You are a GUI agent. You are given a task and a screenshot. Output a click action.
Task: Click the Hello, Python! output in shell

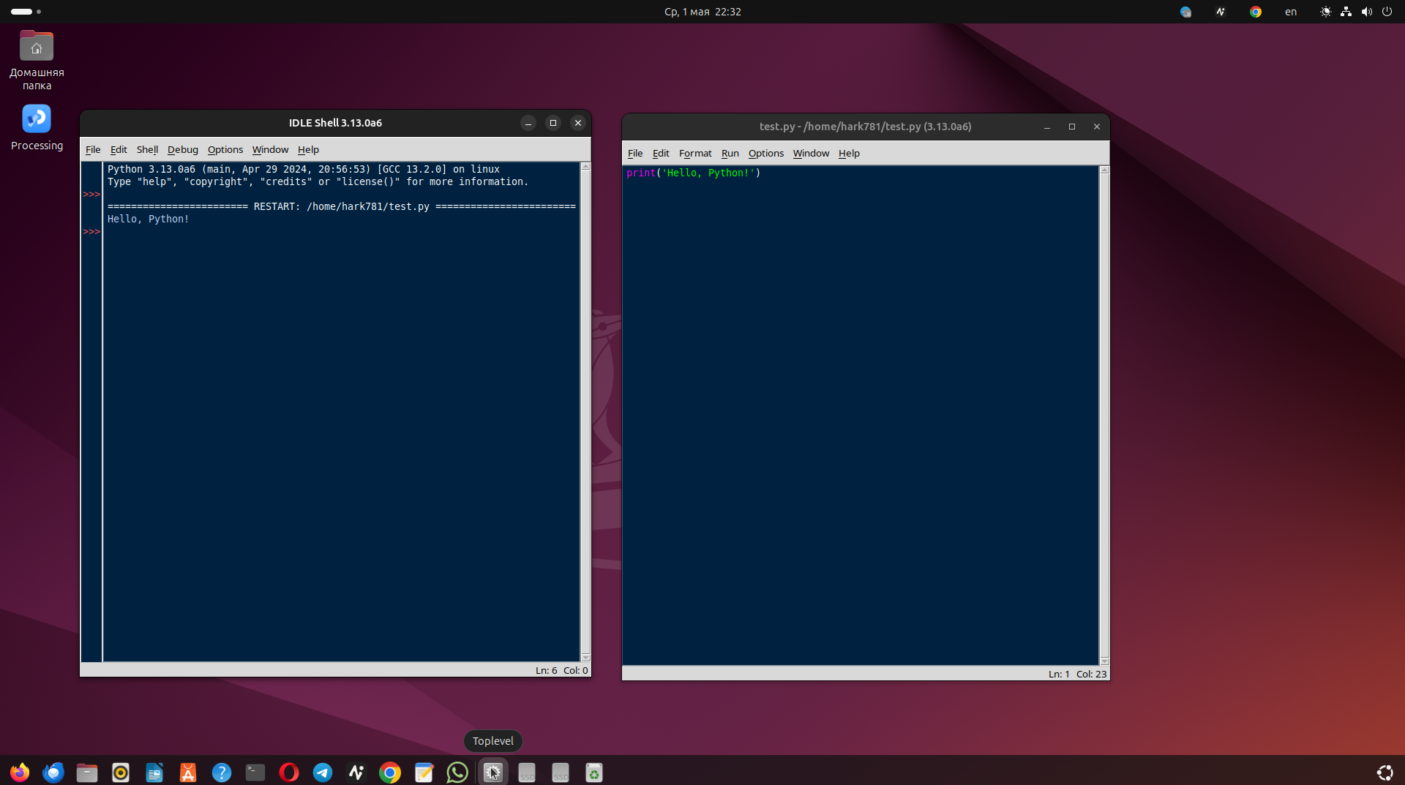[149, 219]
